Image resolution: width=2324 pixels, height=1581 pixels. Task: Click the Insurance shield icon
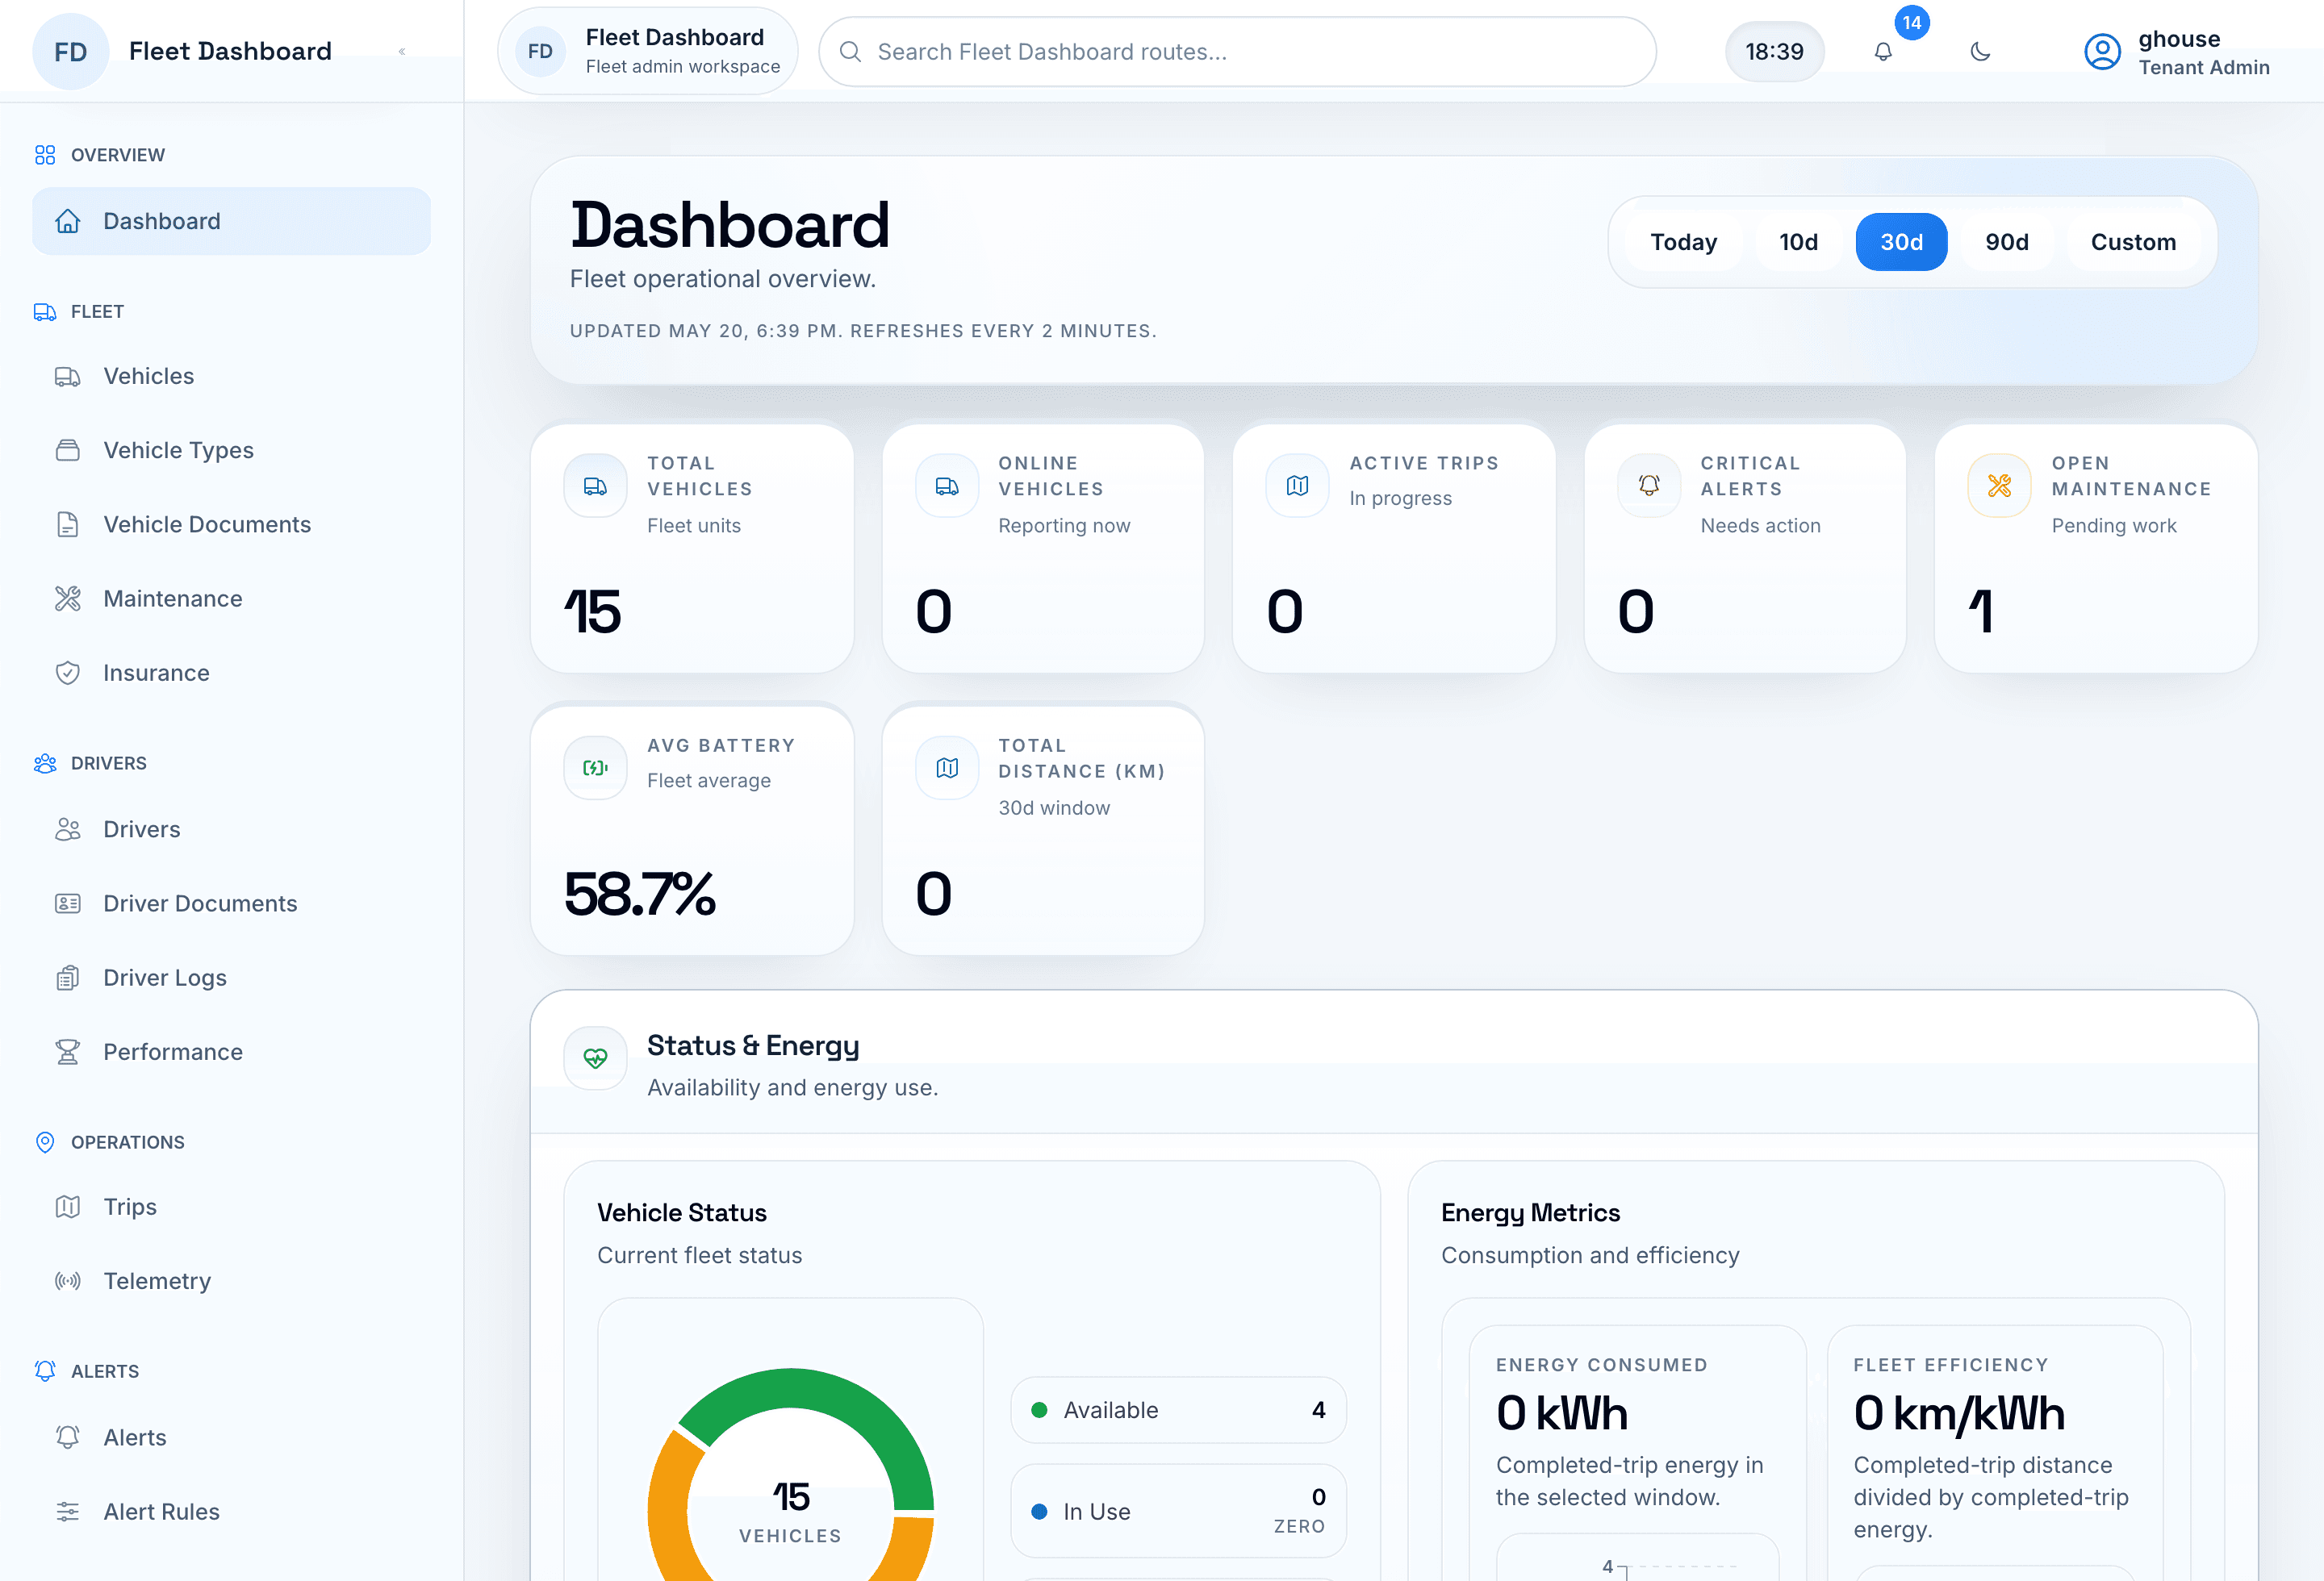(x=67, y=673)
